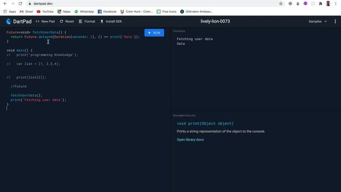Click commented line print(list[2])
This screenshot has height=192, width=341.
click(27, 77)
